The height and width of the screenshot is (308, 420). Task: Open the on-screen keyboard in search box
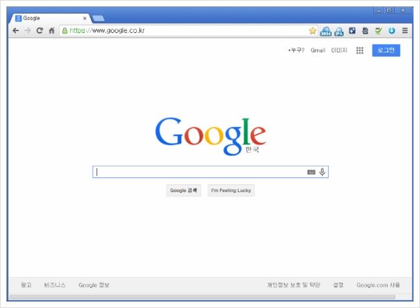tap(311, 172)
